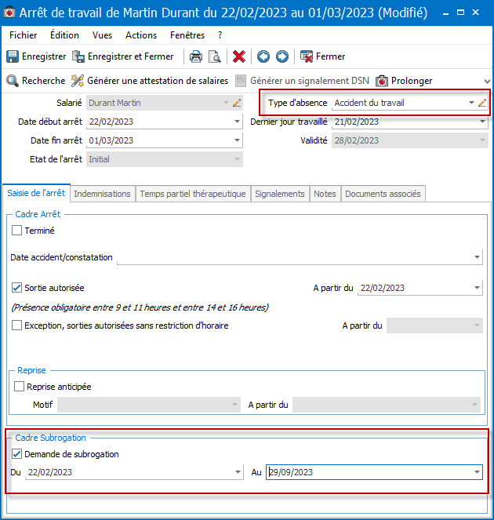Open the Vues menu
This screenshot has height=520, width=494.
[102, 35]
